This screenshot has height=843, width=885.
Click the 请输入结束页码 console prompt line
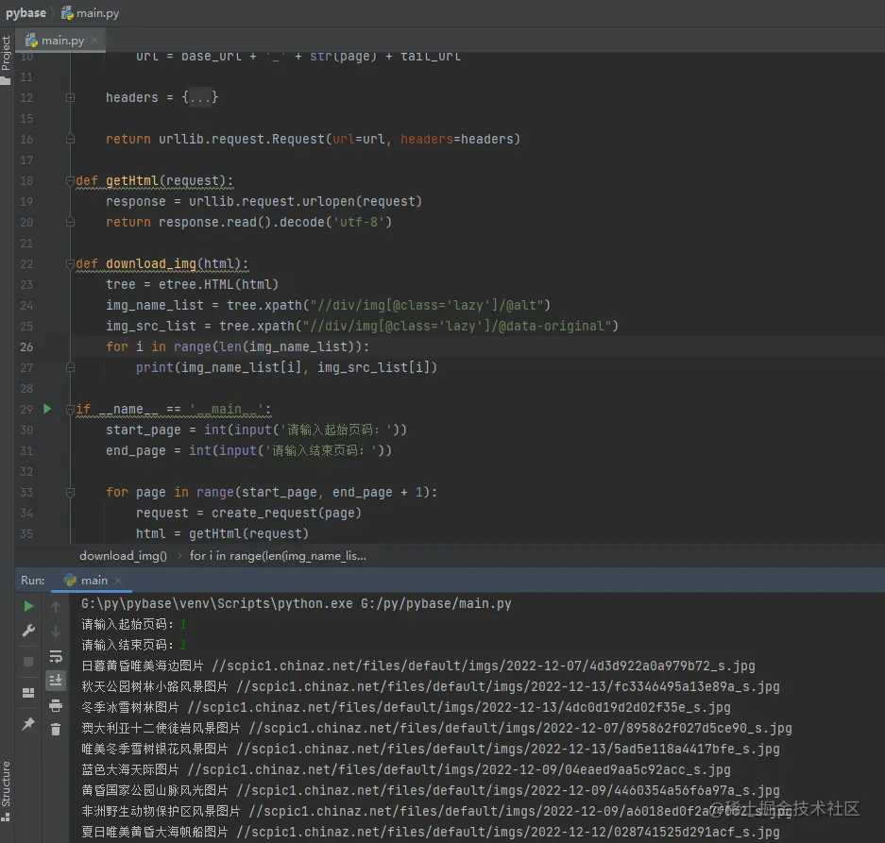[x=134, y=645]
